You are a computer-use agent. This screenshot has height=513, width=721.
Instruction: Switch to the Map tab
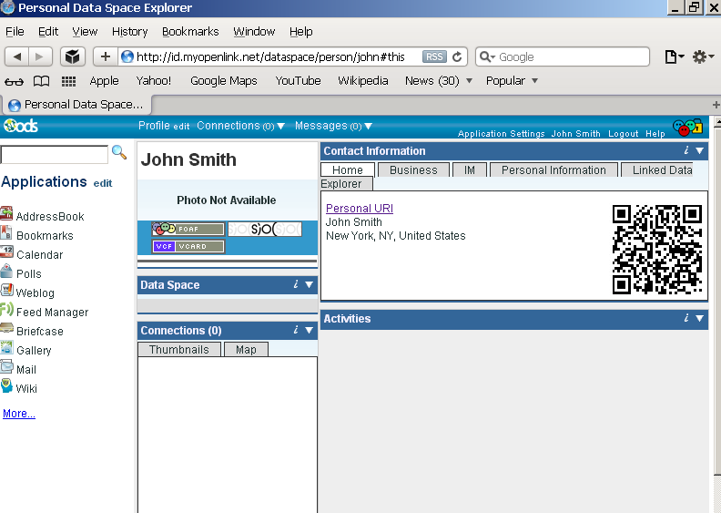tap(246, 349)
